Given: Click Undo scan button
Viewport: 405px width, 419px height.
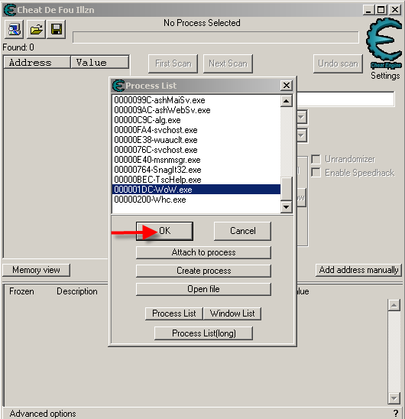Looking at the screenshot, I should (x=338, y=63).
